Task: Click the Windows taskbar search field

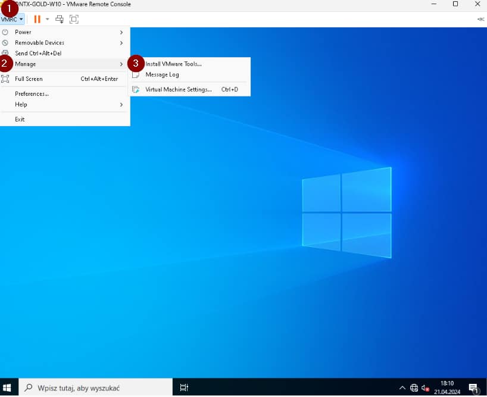Action: coord(95,387)
